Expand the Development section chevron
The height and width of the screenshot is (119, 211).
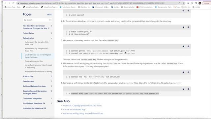point(51,81)
